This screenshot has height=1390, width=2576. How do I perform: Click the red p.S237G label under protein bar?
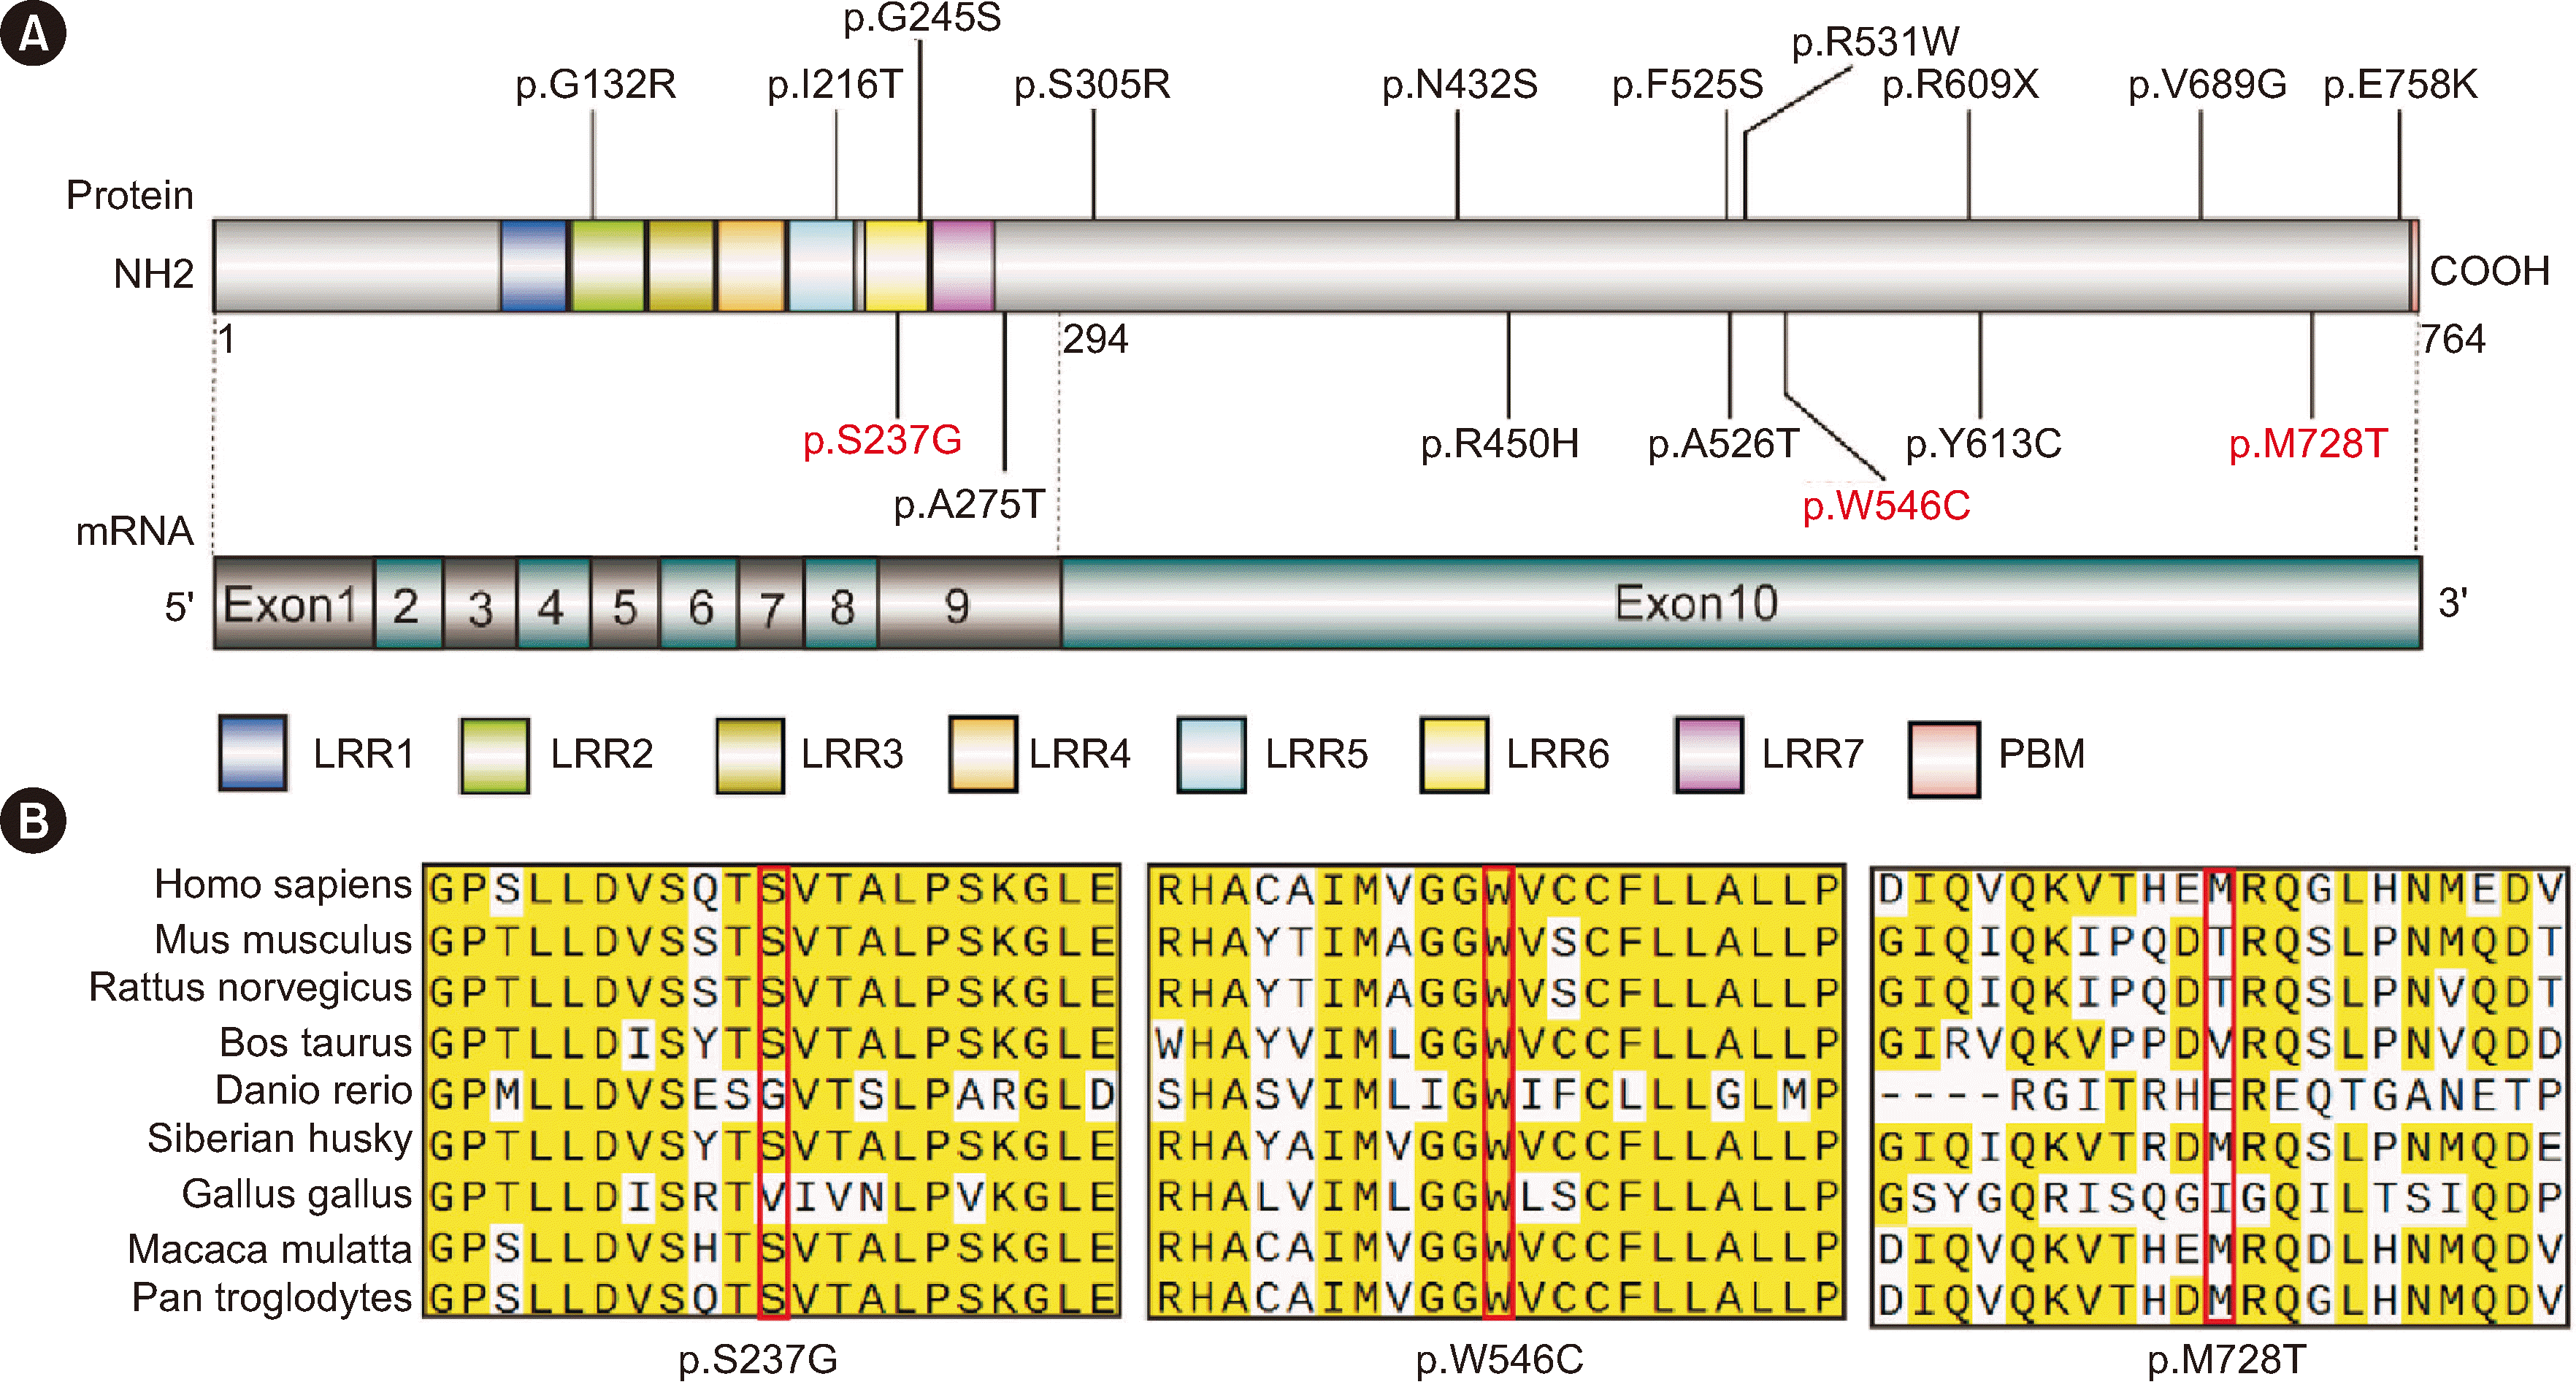pyautogui.click(x=882, y=440)
